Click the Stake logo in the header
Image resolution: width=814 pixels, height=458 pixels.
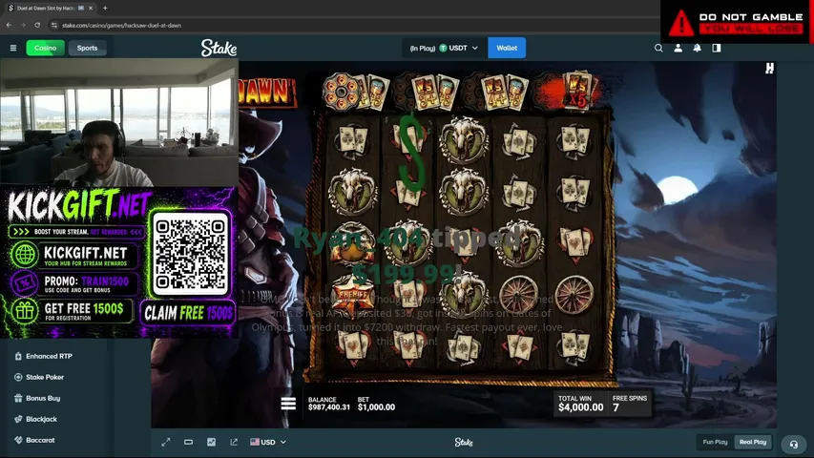point(219,48)
